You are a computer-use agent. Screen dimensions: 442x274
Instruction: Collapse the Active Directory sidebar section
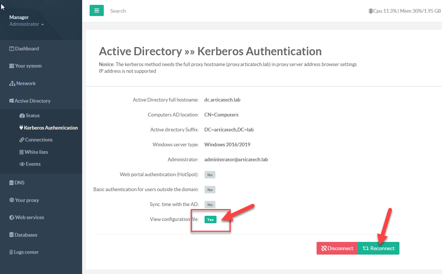(x=32, y=101)
